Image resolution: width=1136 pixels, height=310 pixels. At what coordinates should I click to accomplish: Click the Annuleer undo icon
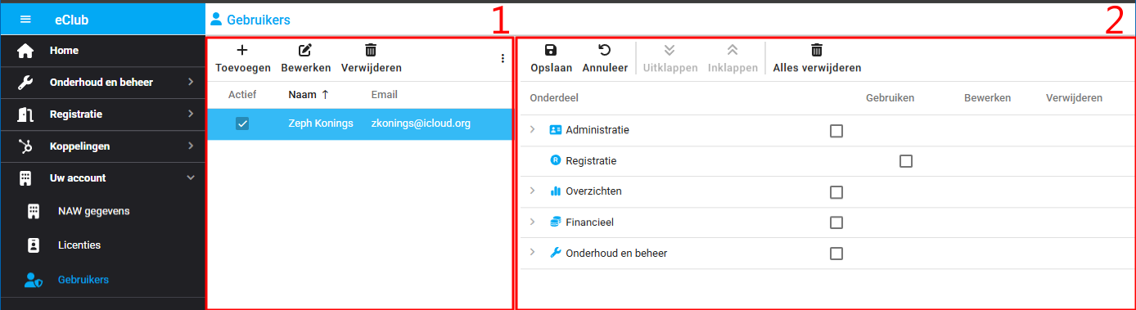click(x=605, y=50)
